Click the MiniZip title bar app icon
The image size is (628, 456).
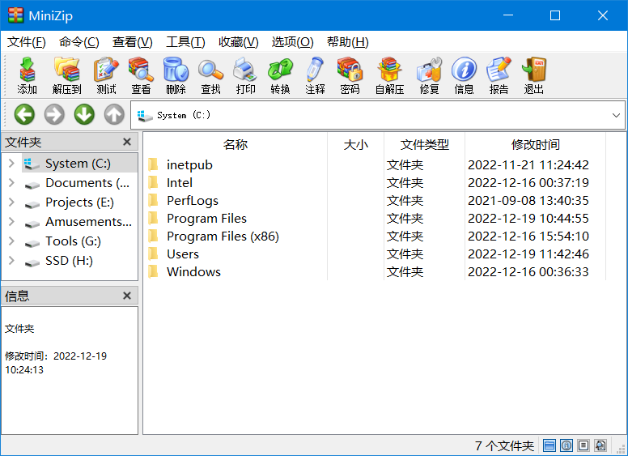[16, 15]
